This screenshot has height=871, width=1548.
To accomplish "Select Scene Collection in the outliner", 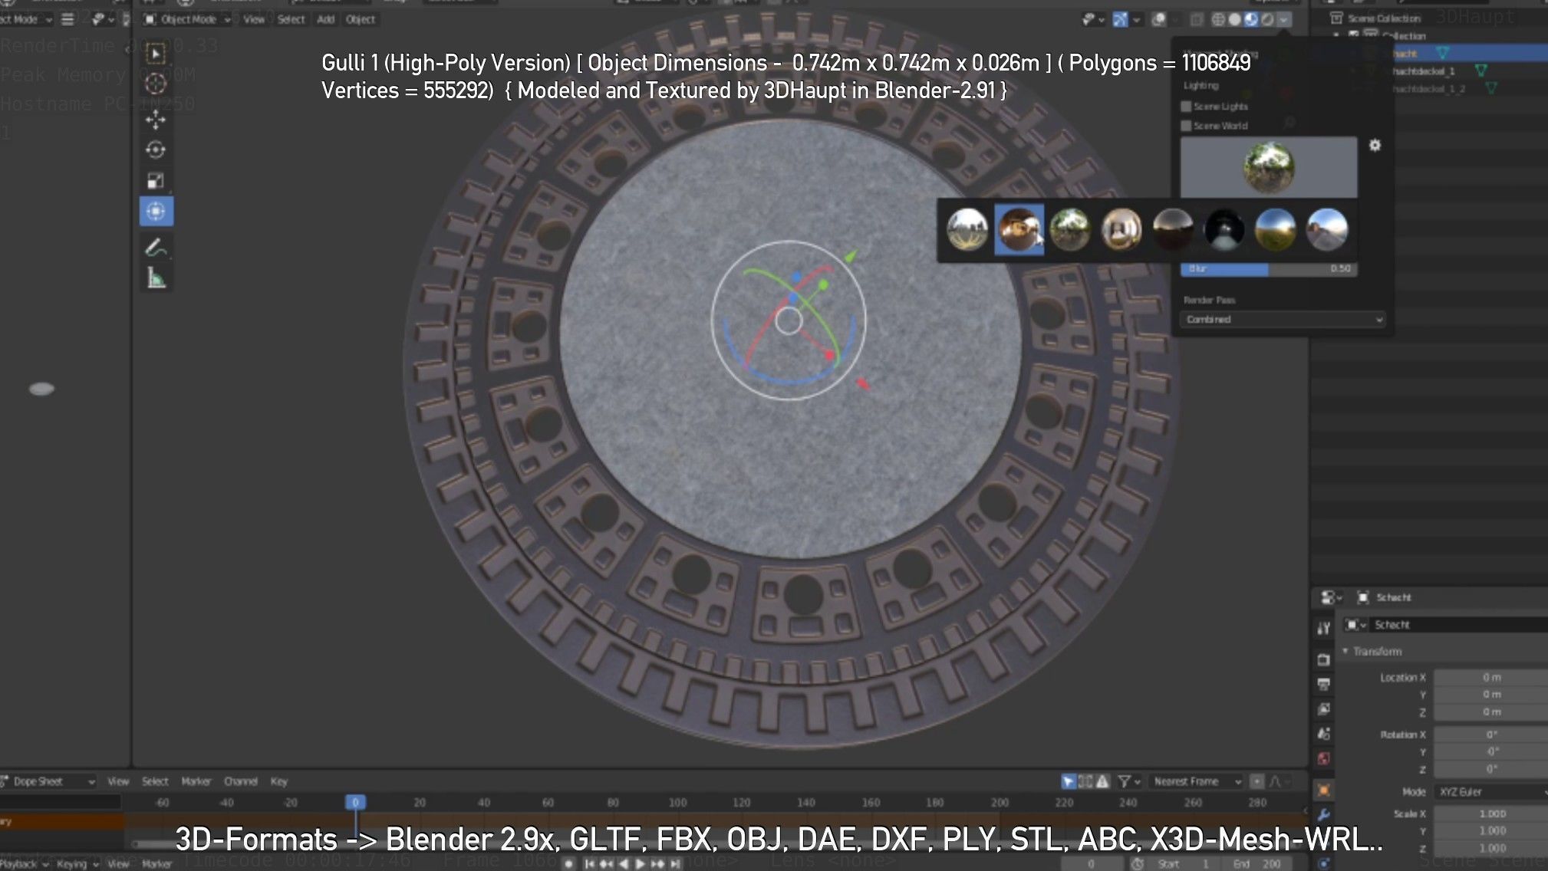I will coord(1384,18).
